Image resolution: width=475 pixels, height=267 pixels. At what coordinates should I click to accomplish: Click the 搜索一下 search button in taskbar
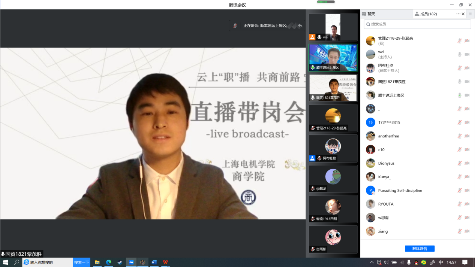(x=81, y=263)
